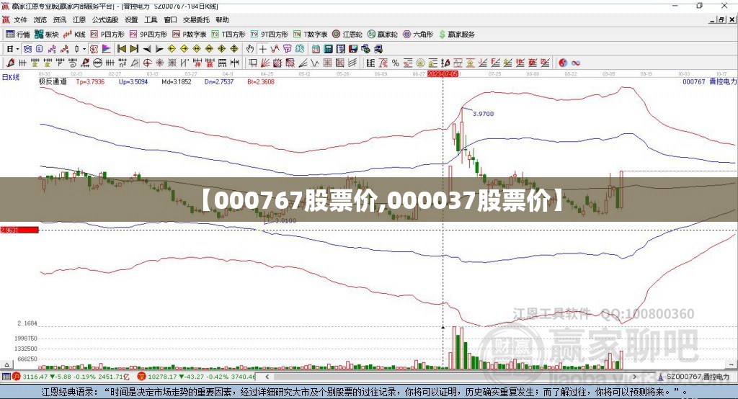Viewport: 738px width, 399px height.
Task: Click the 3.9700 high price label
Action: click(483, 114)
